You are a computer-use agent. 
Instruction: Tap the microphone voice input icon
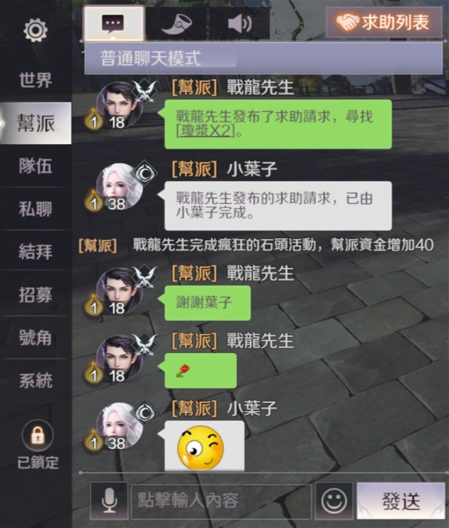(109, 501)
